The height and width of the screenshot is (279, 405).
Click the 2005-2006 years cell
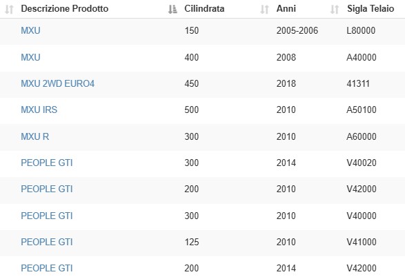[x=297, y=31]
